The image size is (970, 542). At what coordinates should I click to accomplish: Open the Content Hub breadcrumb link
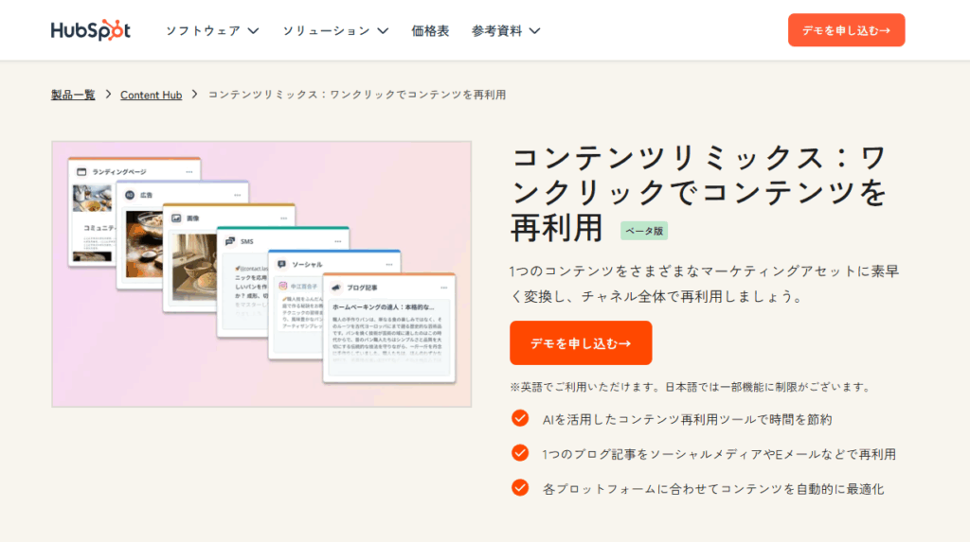point(151,95)
